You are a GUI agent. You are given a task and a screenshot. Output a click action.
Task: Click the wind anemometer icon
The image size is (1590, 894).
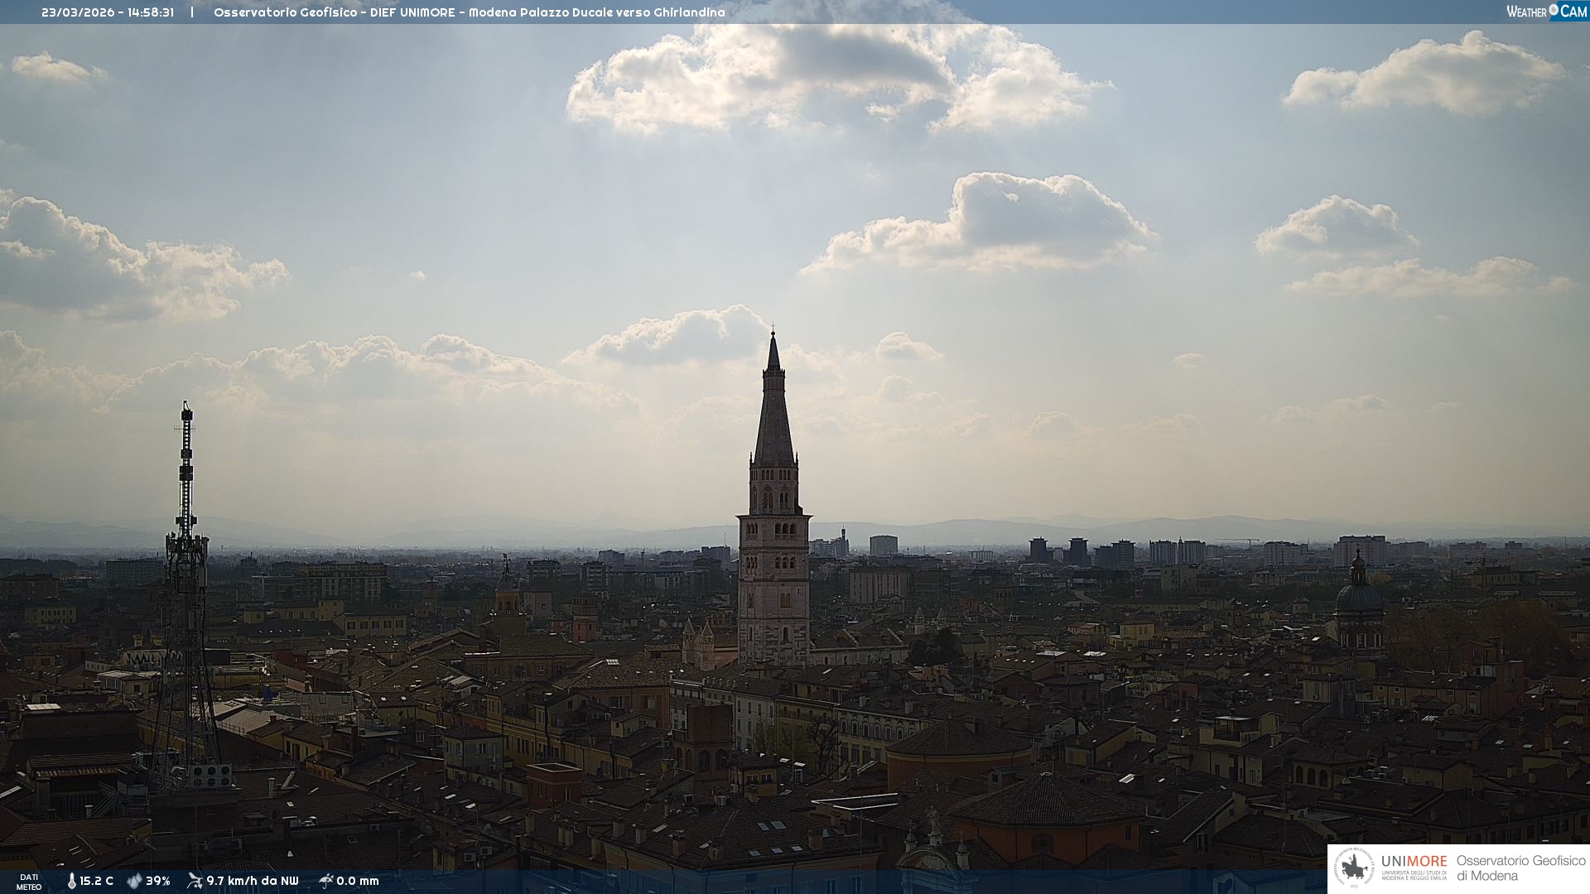pyautogui.click(x=195, y=881)
